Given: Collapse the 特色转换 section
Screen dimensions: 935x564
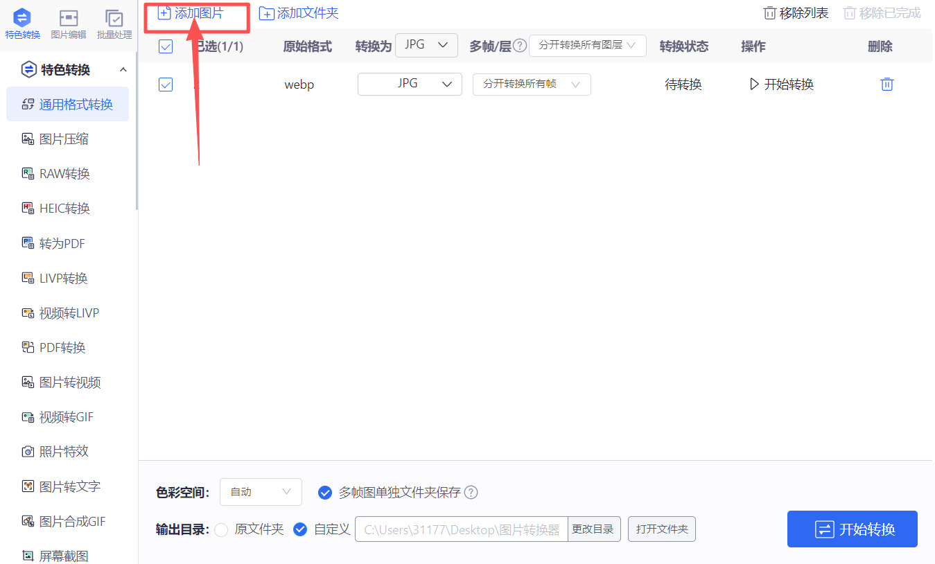Looking at the screenshot, I should point(123,69).
